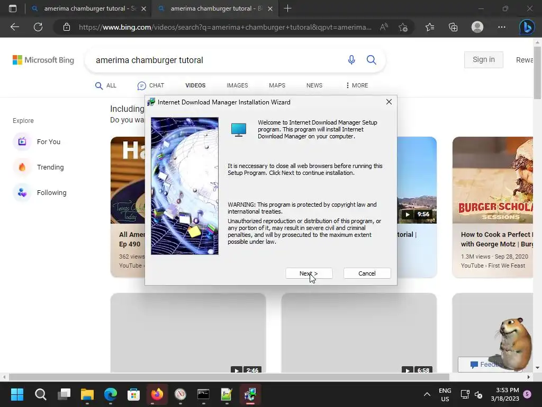Open Microsoft Store from taskbar
Viewport: 542px width, 407px height.
[x=134, y=394]
